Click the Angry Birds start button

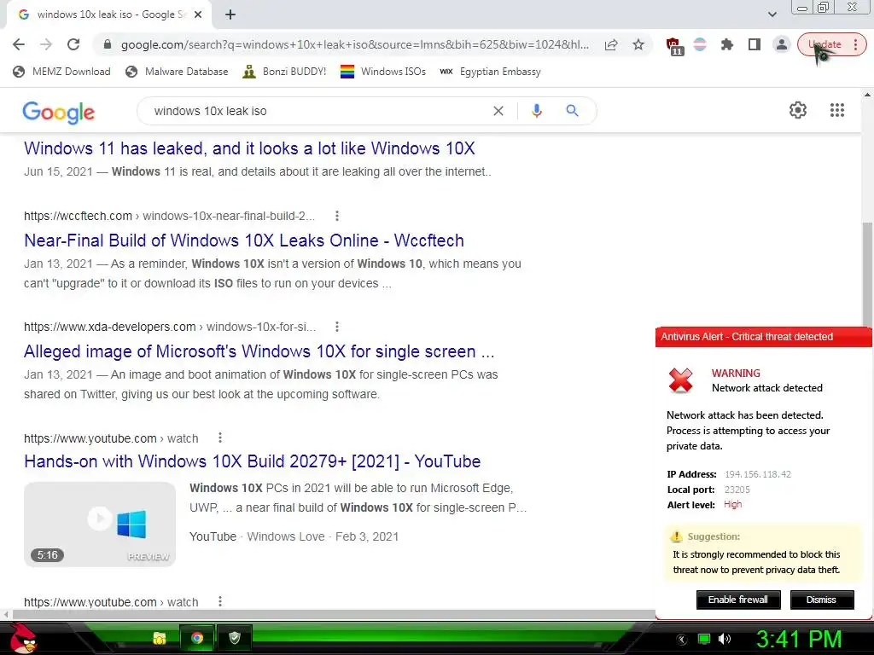pos(23,638)
